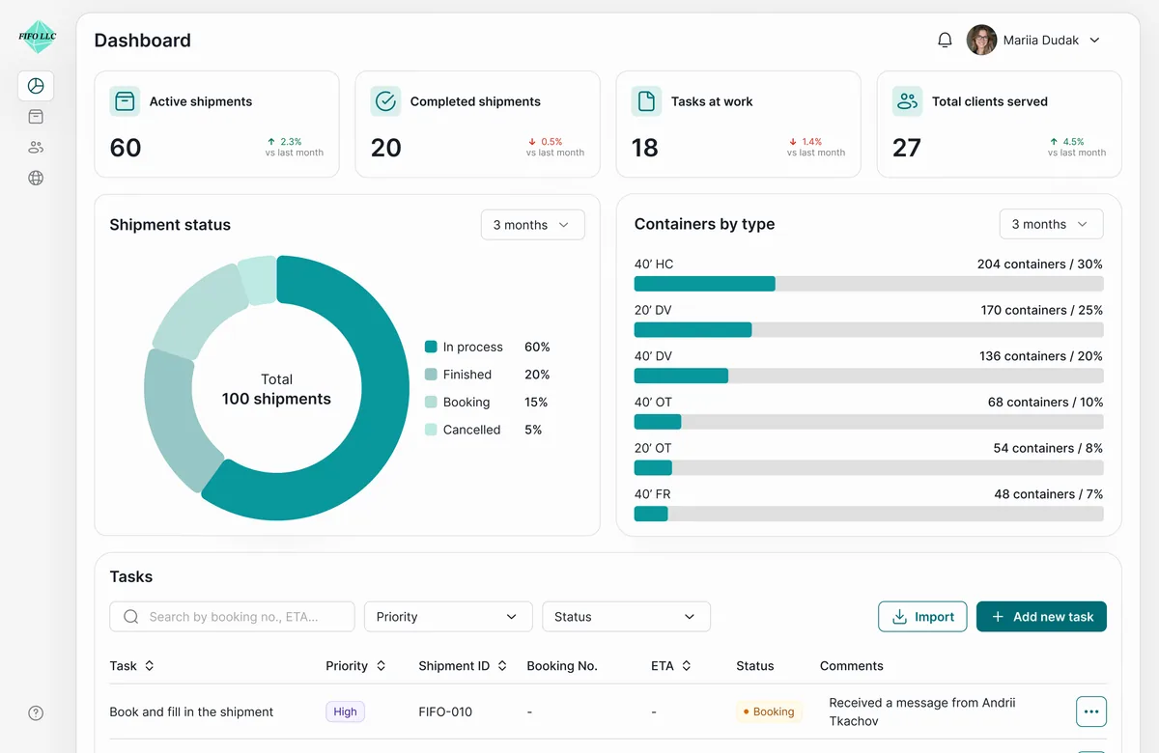Click the 40' OT container progress bar
Screen dimensions: 1159x753
pyautogui.click(x=868, y=422)
